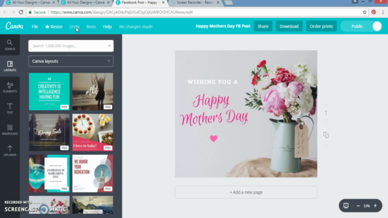Click Undo in top bar
This screenshot has width=388, height=218.
[74, 27]
